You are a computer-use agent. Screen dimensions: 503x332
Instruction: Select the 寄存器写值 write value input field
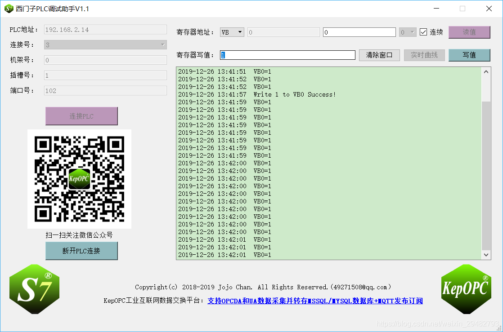(x=287, y=55)
